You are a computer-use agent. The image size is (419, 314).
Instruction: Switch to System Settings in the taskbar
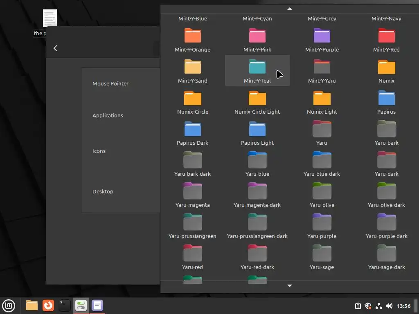point(81,305)
